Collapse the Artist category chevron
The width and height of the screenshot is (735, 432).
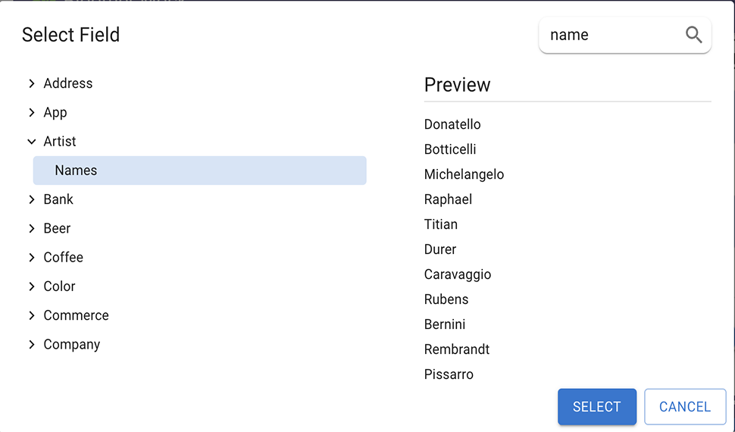pyautogui.click(x=32, y=142)
